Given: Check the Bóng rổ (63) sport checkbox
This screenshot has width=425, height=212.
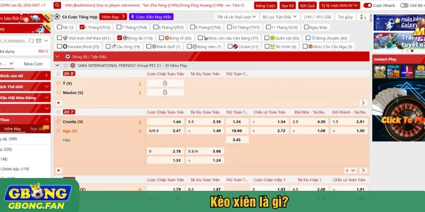Looking at the screenshot, I should tap(161, 38).
